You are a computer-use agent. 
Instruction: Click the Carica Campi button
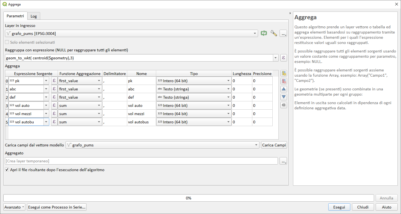pos(274,145)
